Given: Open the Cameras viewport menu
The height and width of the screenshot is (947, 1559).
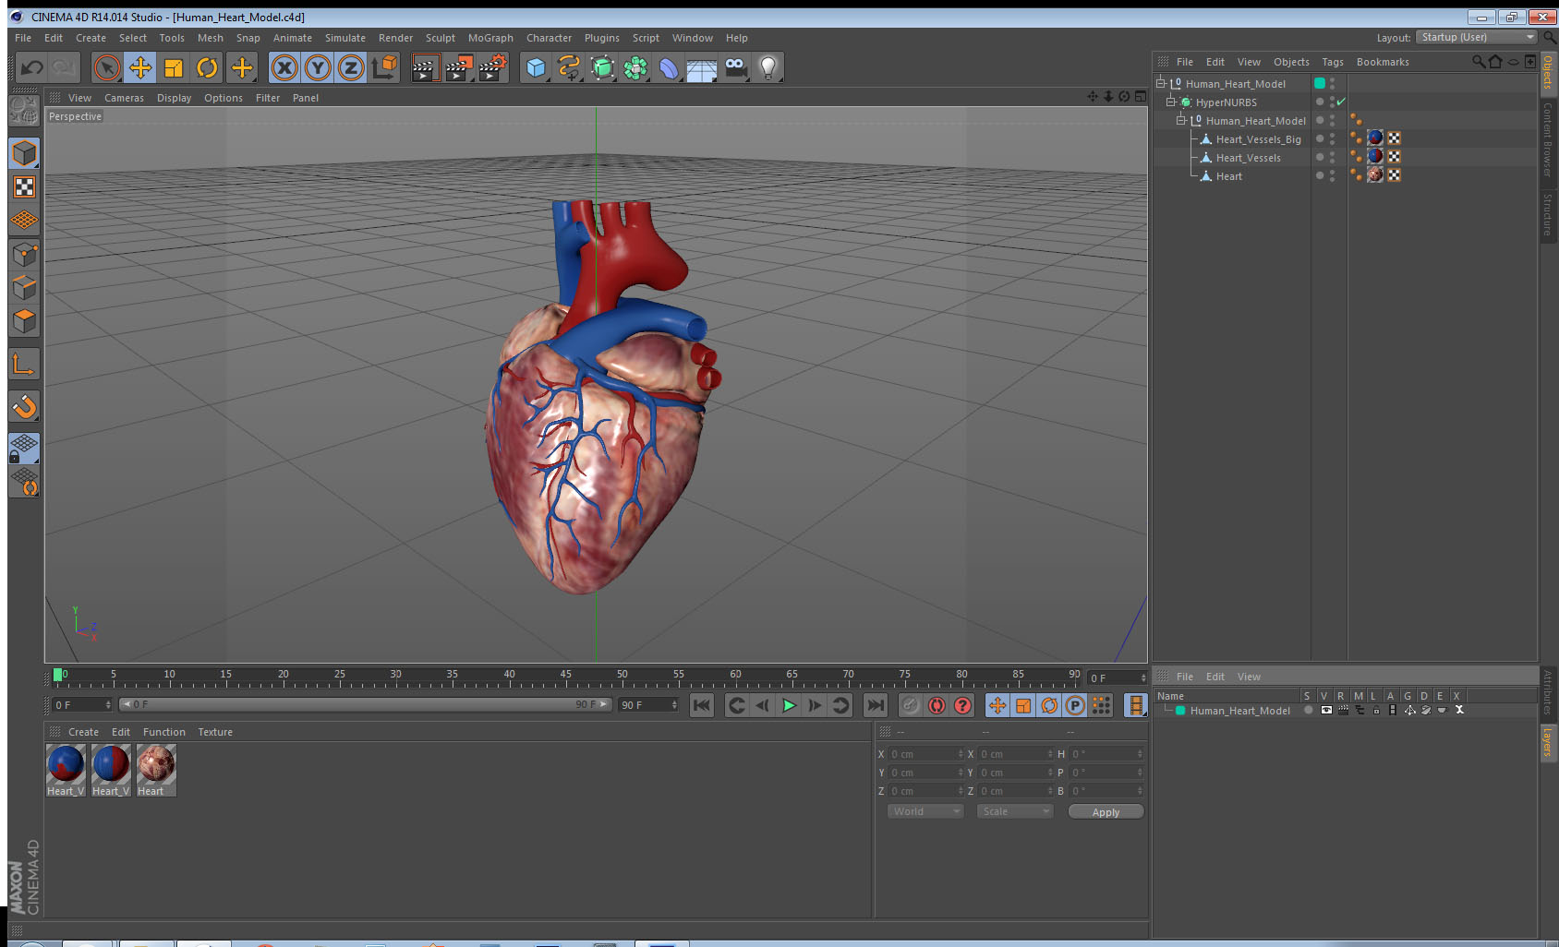Looking at the screenshot, I should [x=124, y=98].
